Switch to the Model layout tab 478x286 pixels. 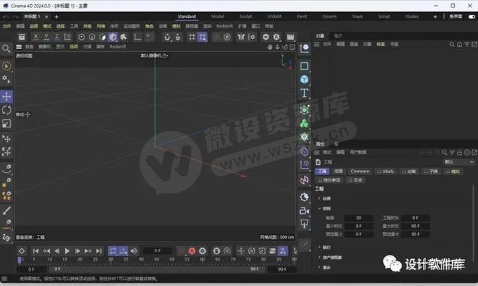[x=218, y=17]
